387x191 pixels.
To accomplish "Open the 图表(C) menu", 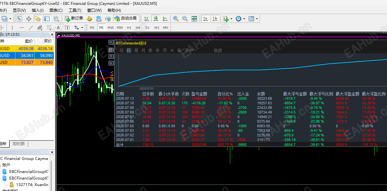I will click(x=56, y=10).
